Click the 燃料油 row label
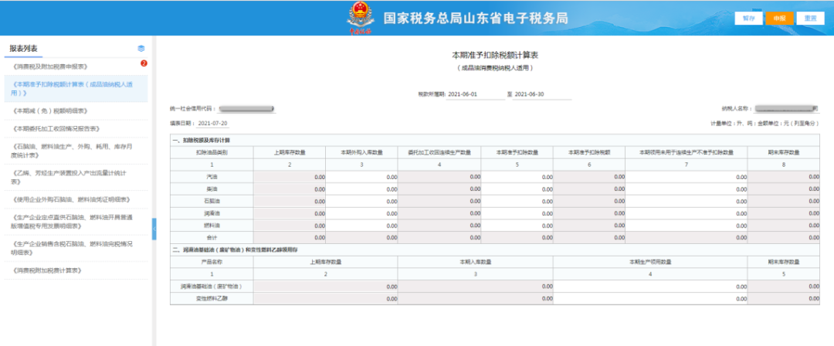Image resolution: width=834 pixels, height=346 pixels. click(x=212, y=226)
